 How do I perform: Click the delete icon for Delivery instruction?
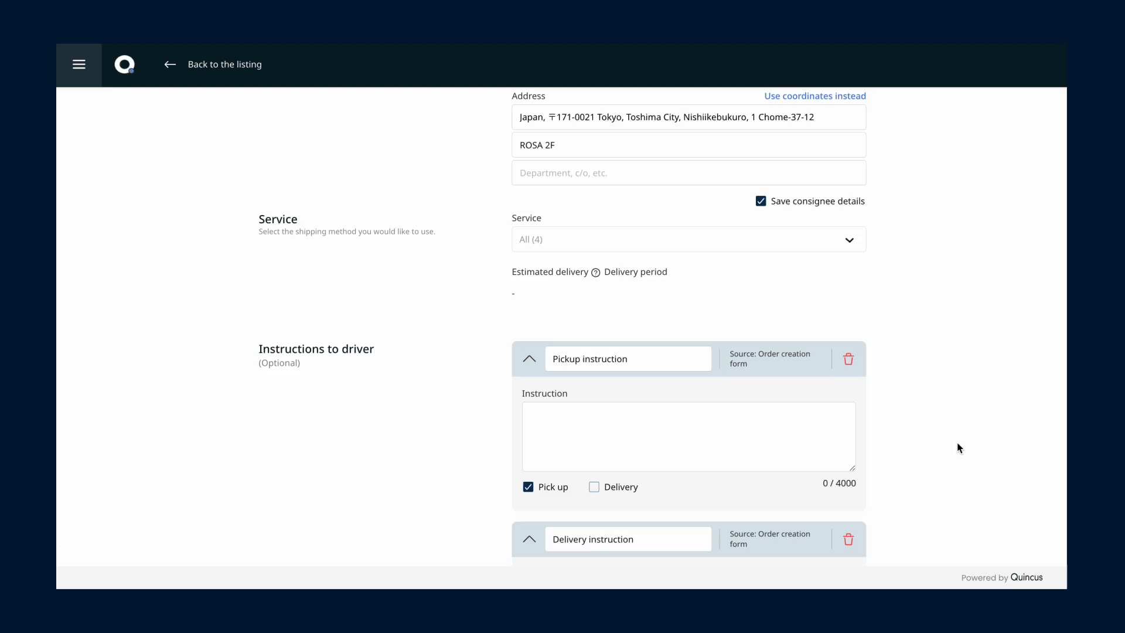(x=848, y=539)
